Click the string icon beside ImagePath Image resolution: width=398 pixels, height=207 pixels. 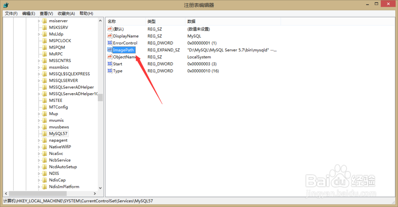(x=110, y=50)
